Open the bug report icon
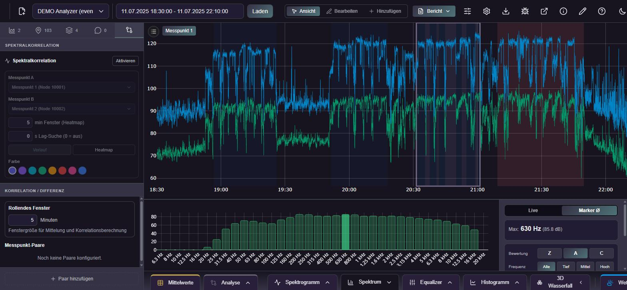 (525, 11)
